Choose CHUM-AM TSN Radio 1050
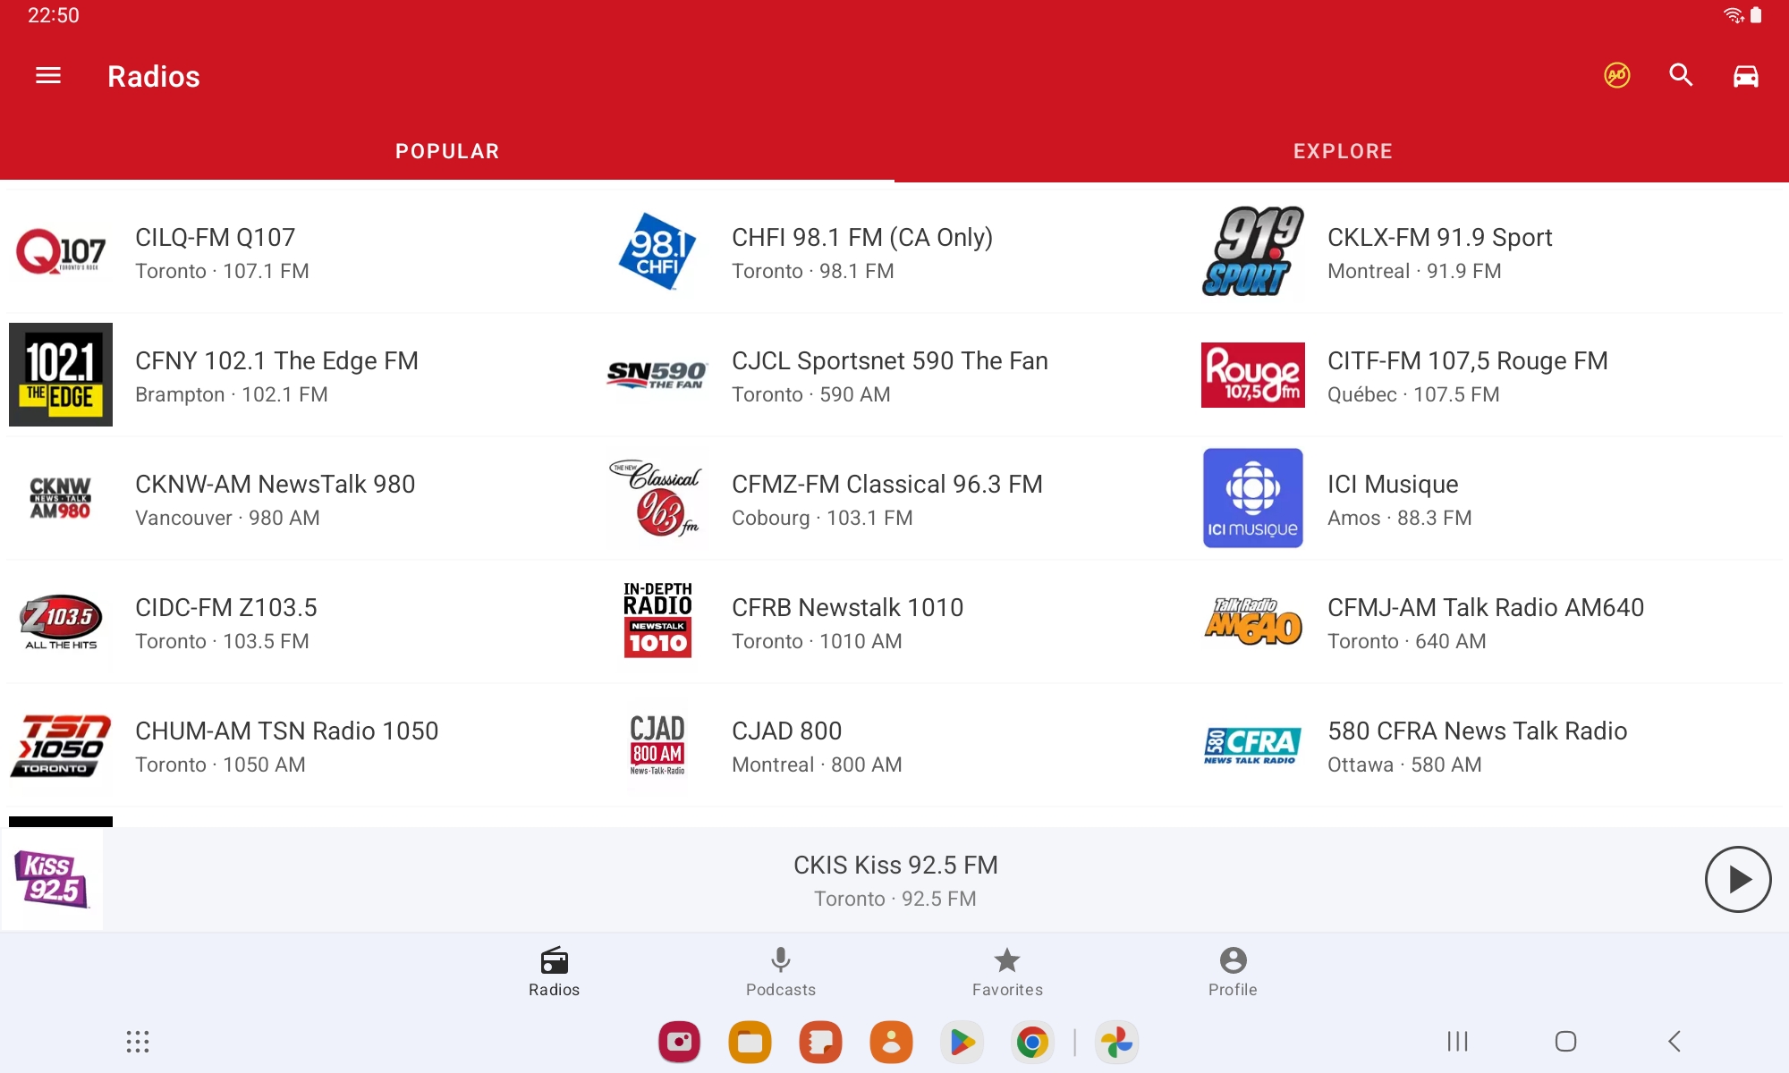This screenshot has width=1789, height=1073. click(x=286, y=746)
